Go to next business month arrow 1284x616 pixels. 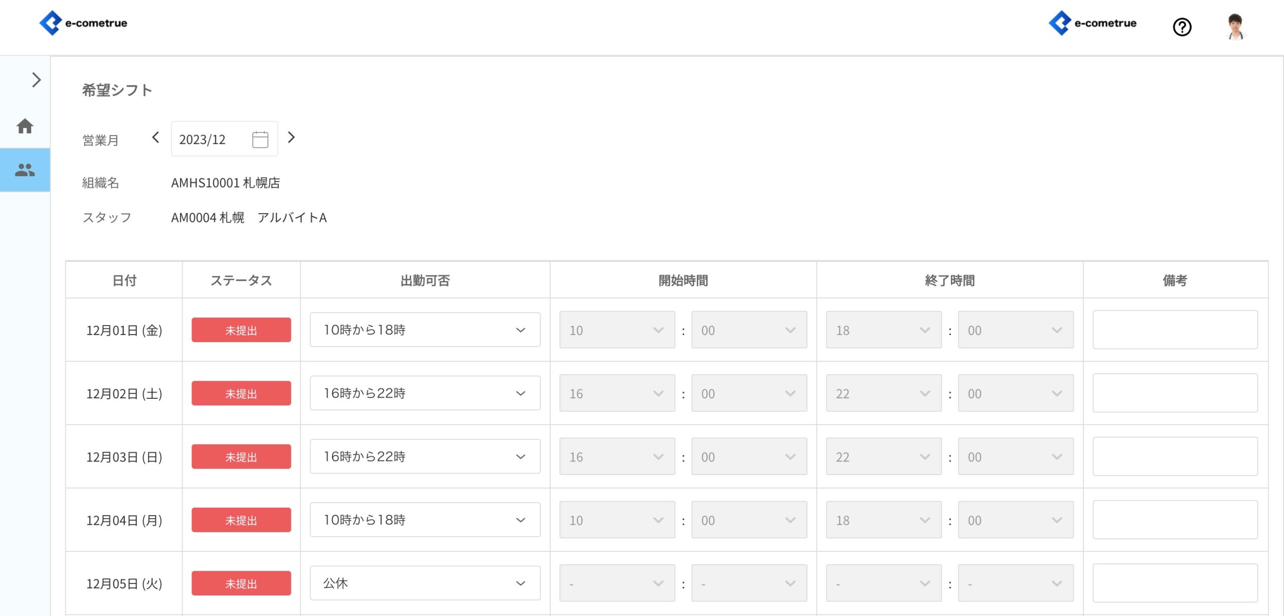291,137
